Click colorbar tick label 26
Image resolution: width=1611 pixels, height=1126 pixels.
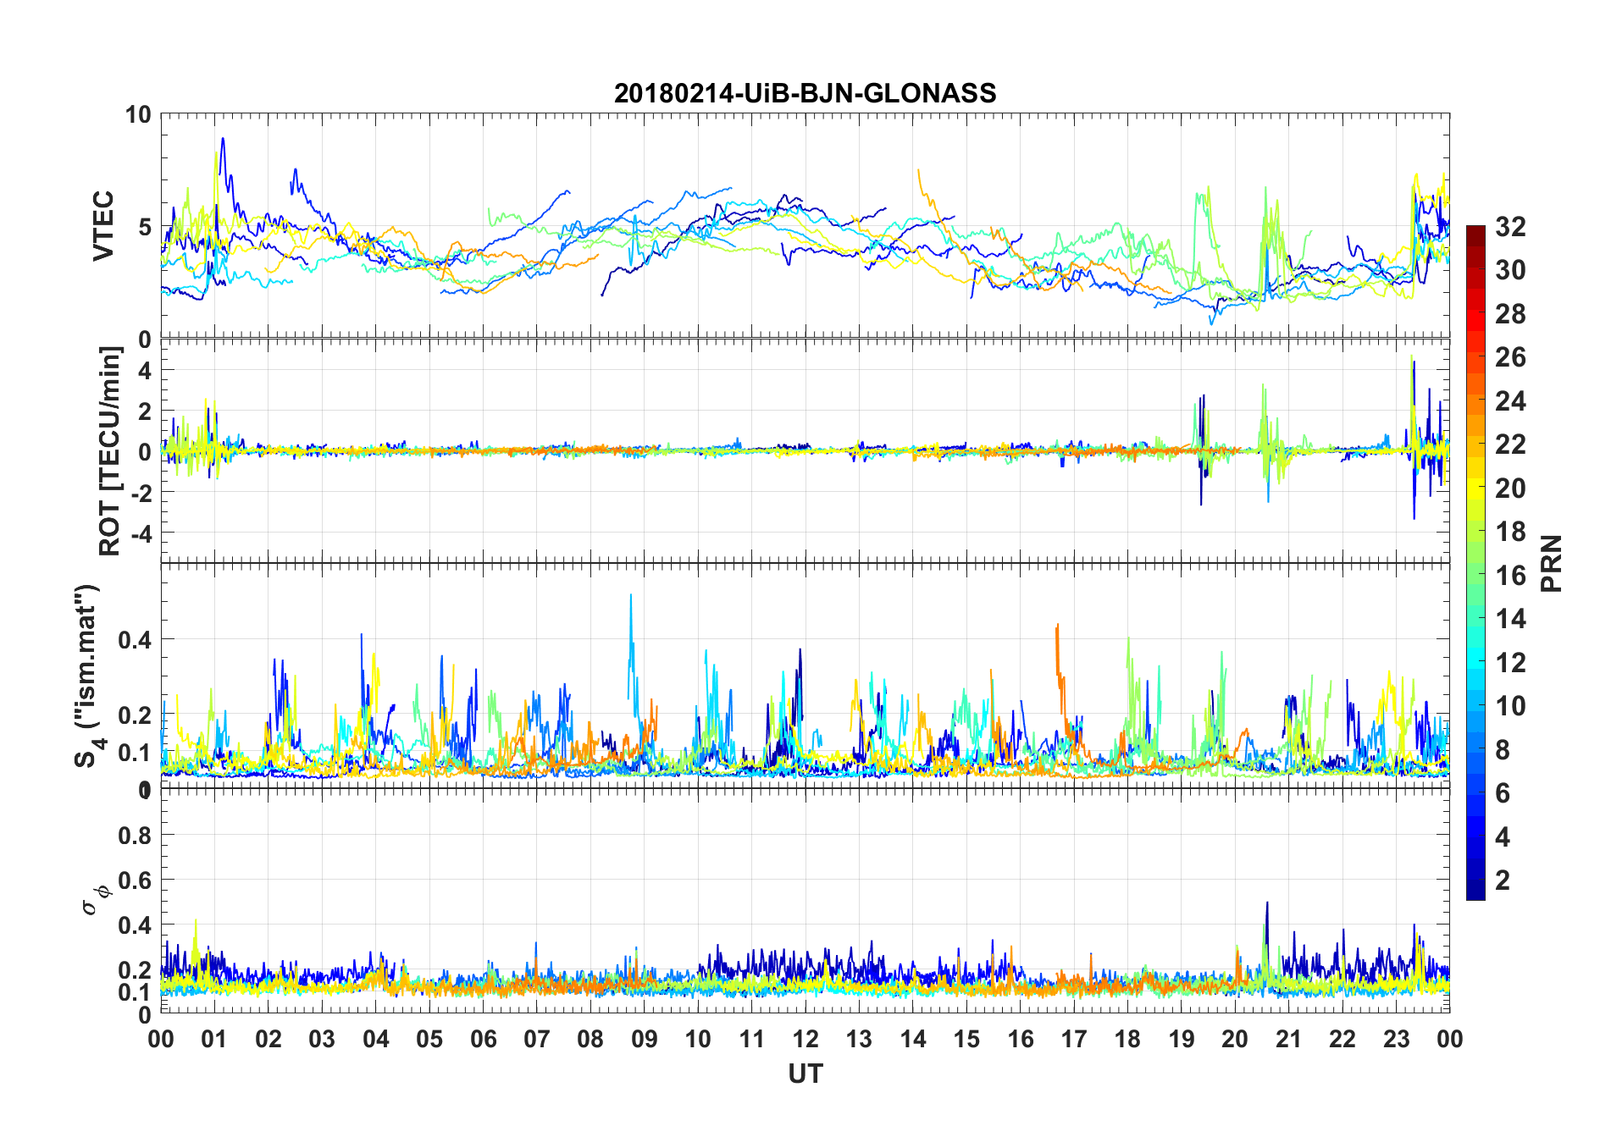(1510, 357)
